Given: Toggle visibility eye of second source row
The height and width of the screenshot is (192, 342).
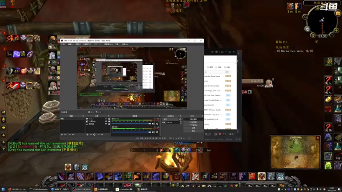Looking at the screenshot, I should tap(106, 121).
